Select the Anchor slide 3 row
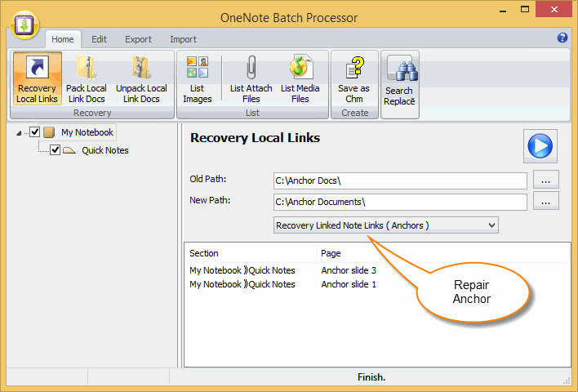 377,270
